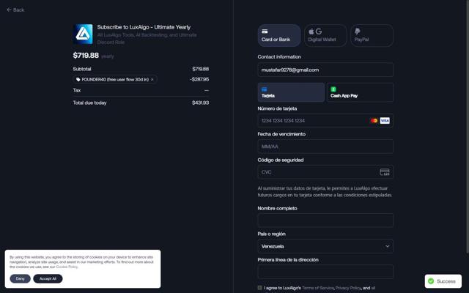Click the Success notification toast
Image resolution: width=469 pixels, height=293 pixels.
(443, 281)
